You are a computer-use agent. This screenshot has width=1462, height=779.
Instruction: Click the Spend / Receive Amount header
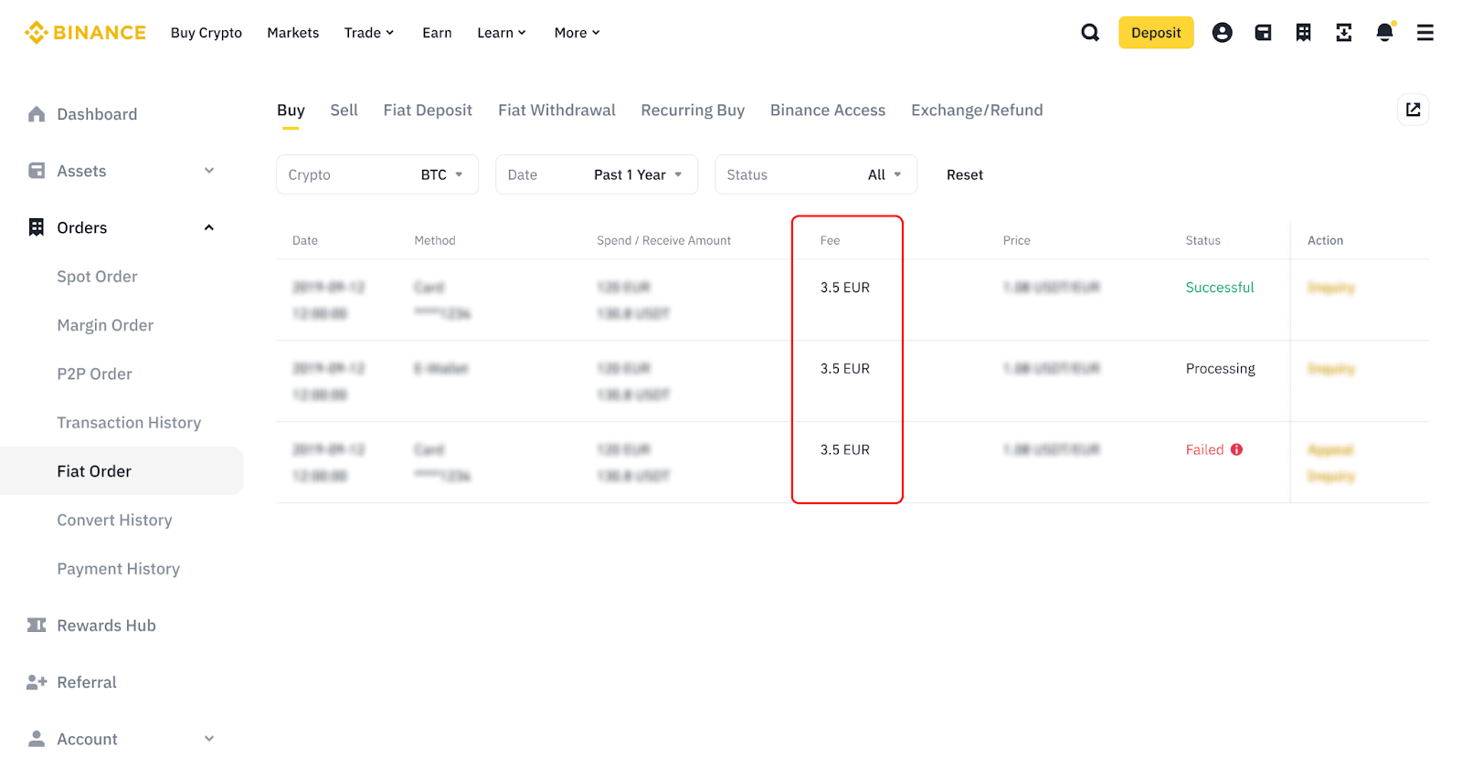click(x=663, y=240)
